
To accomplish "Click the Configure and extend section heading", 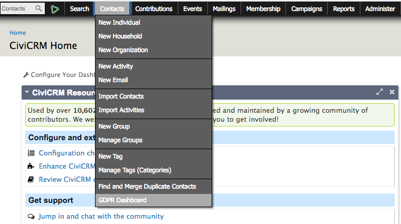I will 62,138.
